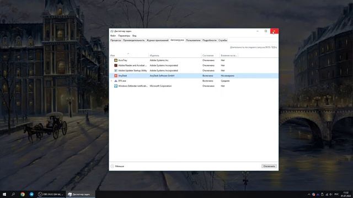This screenshot has height=198, width=353.
Task: Select the Автозагрузка tab
Action: (x=177, y=40)
